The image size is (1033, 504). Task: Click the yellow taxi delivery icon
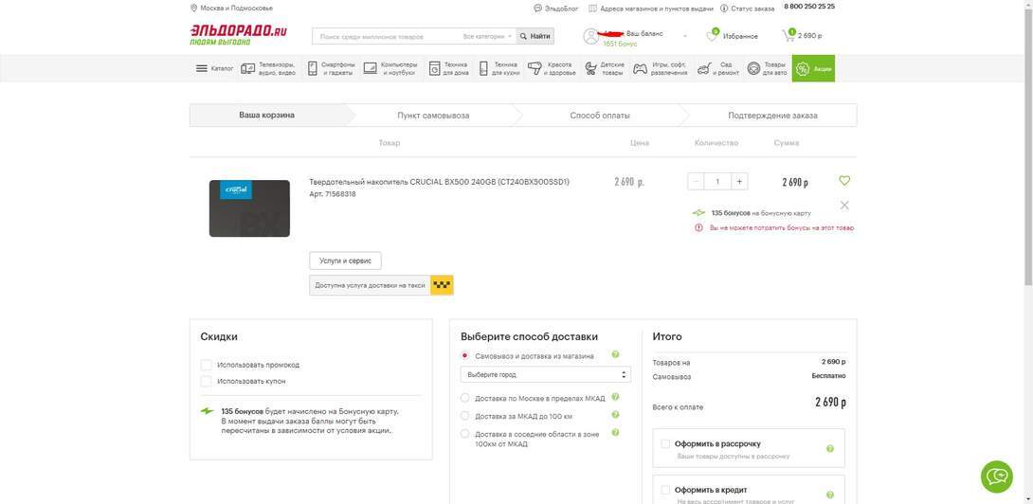click(x=442, y=285)
